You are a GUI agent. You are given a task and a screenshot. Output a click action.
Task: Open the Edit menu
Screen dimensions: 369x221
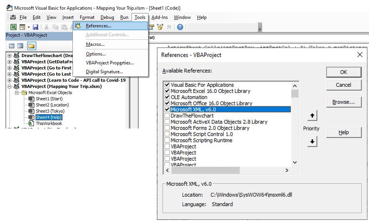(x=37, y=17)
